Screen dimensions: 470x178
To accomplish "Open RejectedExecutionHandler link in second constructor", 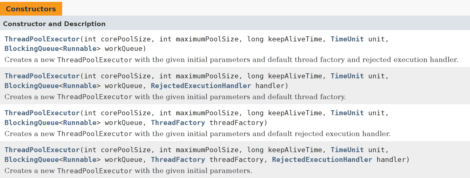I will 201,86.
